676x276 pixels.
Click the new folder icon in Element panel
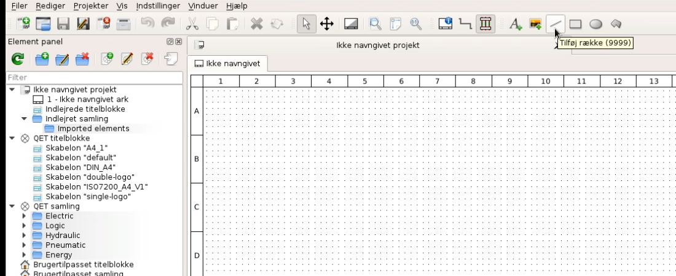pyautogui.click(x=42, y=59)
